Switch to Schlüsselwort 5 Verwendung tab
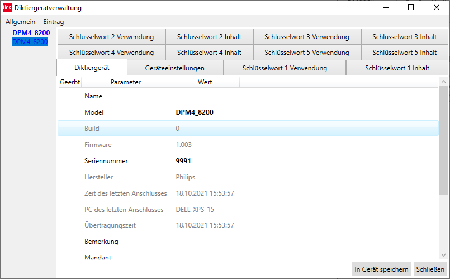This screenshot has height=279, width=450. click(307, 53)
